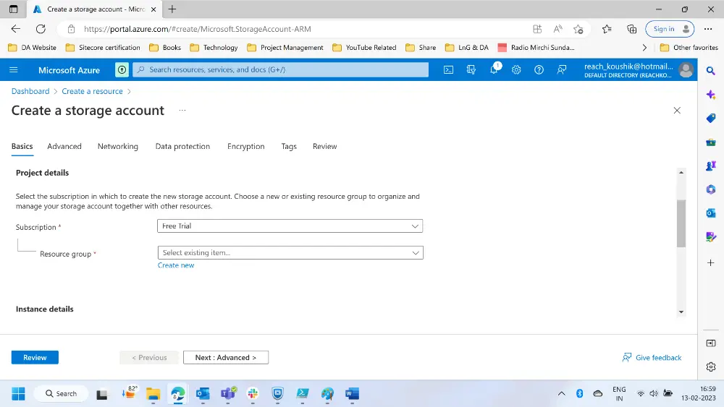The image size is (724, 407).
Task: Open the Technology bookmarks folder
Action: [214, 48]
